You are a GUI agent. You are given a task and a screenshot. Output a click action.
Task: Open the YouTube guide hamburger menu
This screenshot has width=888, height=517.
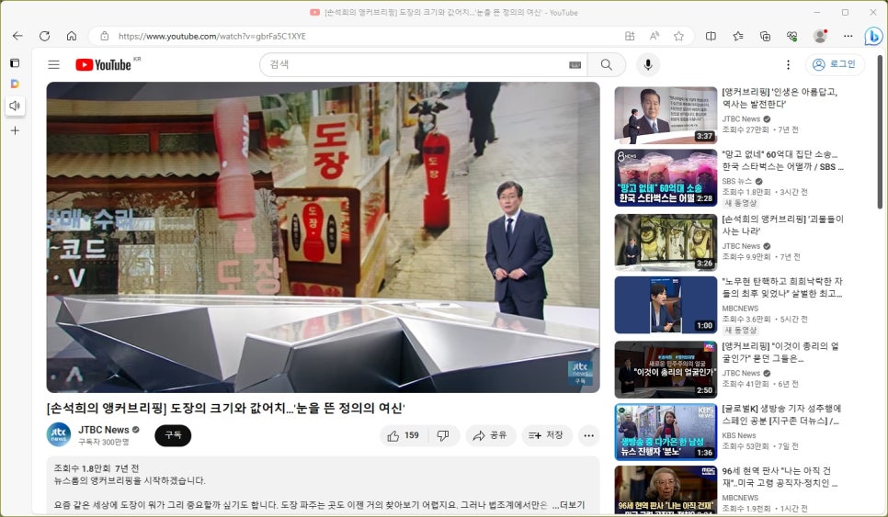pyautogui.click(x=54, y=64)
